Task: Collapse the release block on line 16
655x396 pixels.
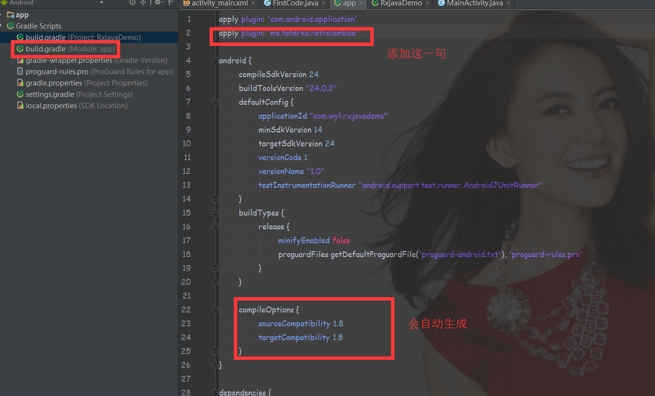Action: (215, 226)
